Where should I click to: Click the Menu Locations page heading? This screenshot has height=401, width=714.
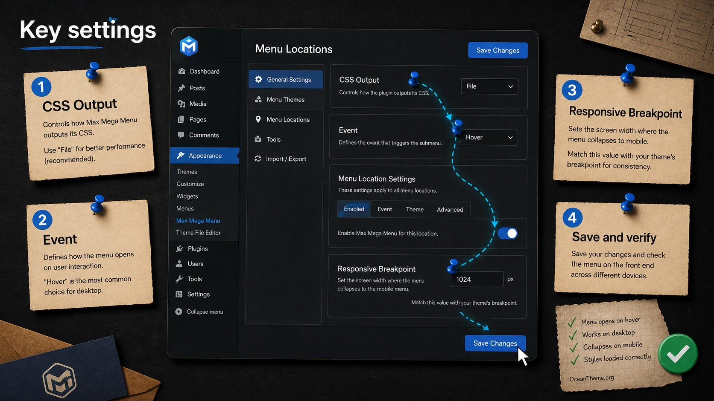coord(294,49)
